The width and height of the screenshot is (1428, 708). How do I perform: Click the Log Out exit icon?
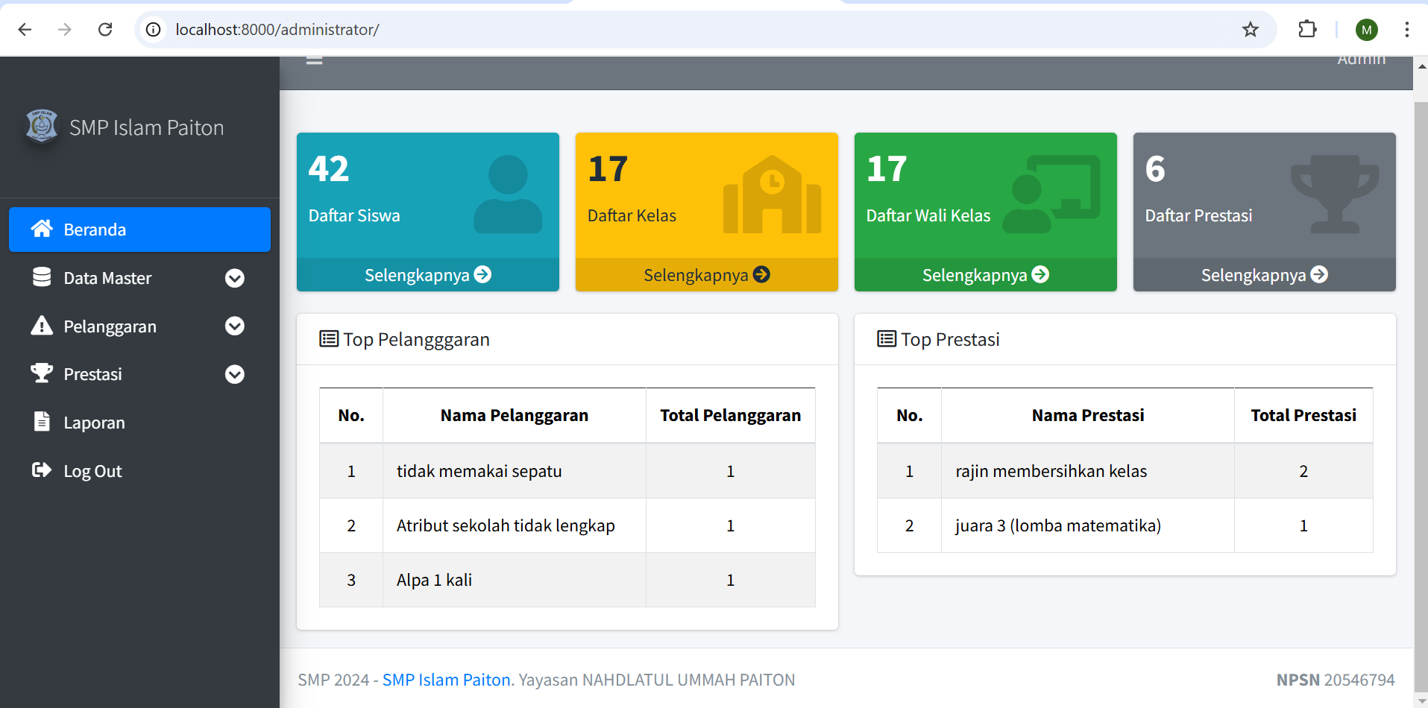click(43, 470)
